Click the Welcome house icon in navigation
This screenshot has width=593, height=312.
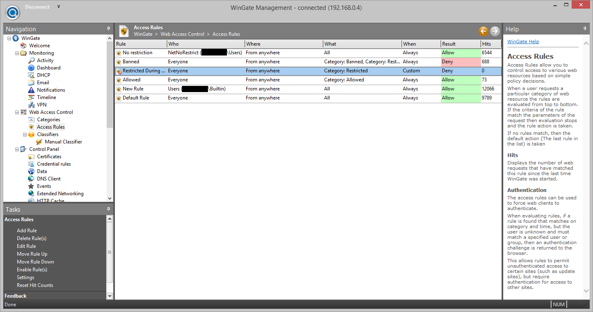[x=23, y=46]
